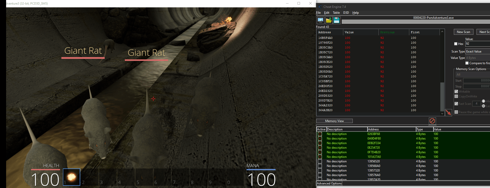Click the New Scan button
The image size is (490, 188).
[464, 32]
